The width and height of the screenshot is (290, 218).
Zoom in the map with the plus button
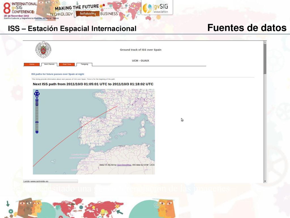(37, 100)
